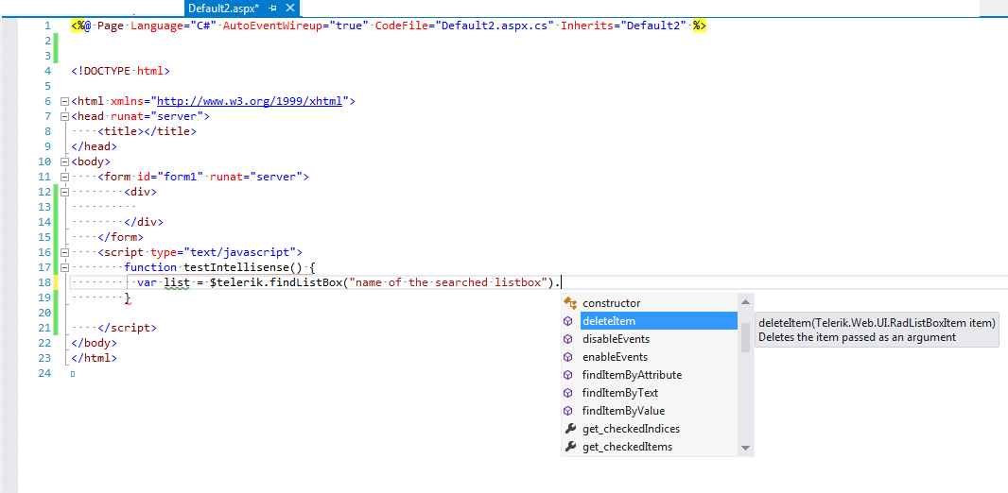Viewport: 1008px width, 493px height.
Task: Click the get_checkedIndices wrench icon
Action: [x=569, y=429]
